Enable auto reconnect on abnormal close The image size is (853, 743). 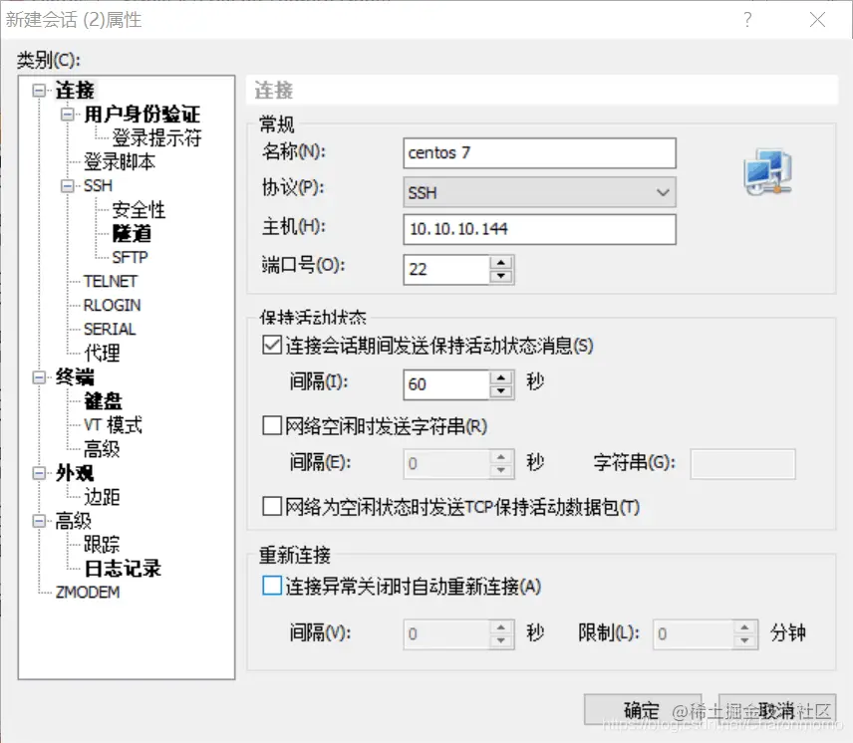pyautogui.click(x=272, y=586)
